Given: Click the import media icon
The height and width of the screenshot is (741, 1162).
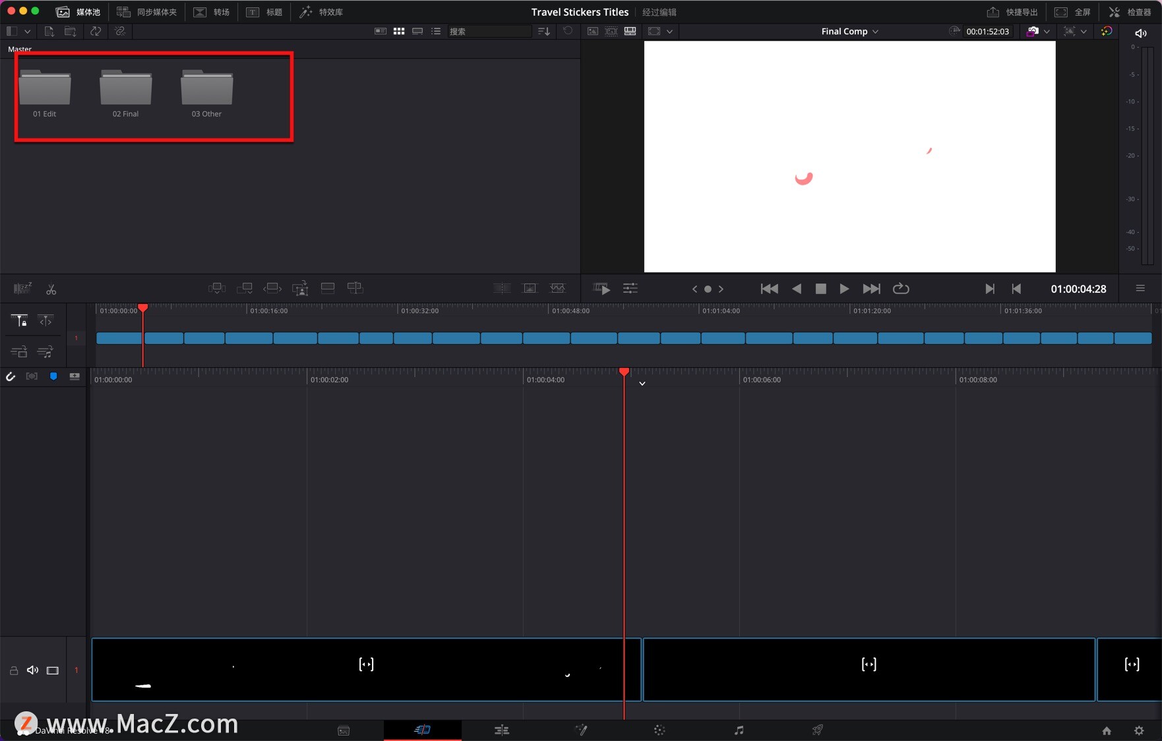Looking at the screenshot, I should 49,31.
